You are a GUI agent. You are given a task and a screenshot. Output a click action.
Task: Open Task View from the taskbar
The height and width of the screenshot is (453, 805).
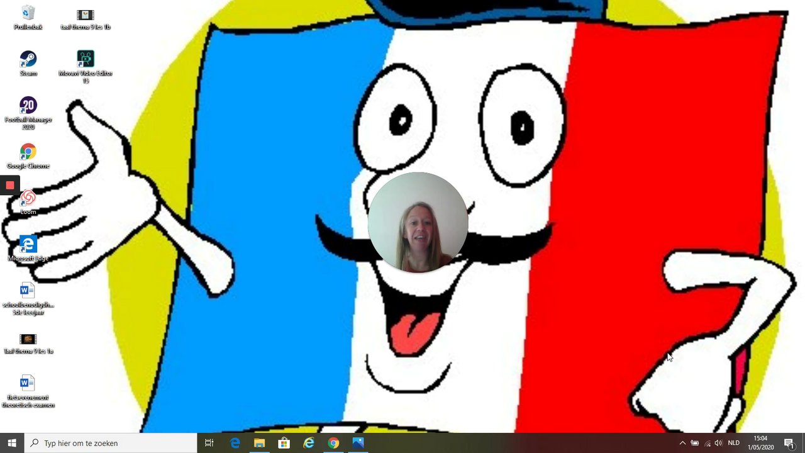[x=209, y=443]
